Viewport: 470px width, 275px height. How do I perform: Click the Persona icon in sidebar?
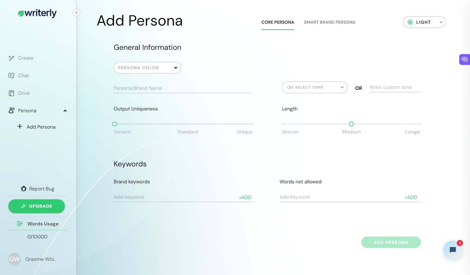tap(12, 110)
